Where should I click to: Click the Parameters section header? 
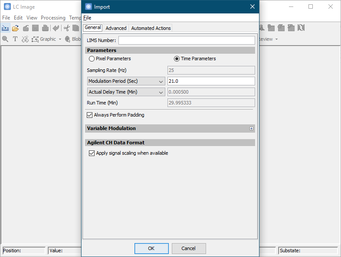(170, 50)
